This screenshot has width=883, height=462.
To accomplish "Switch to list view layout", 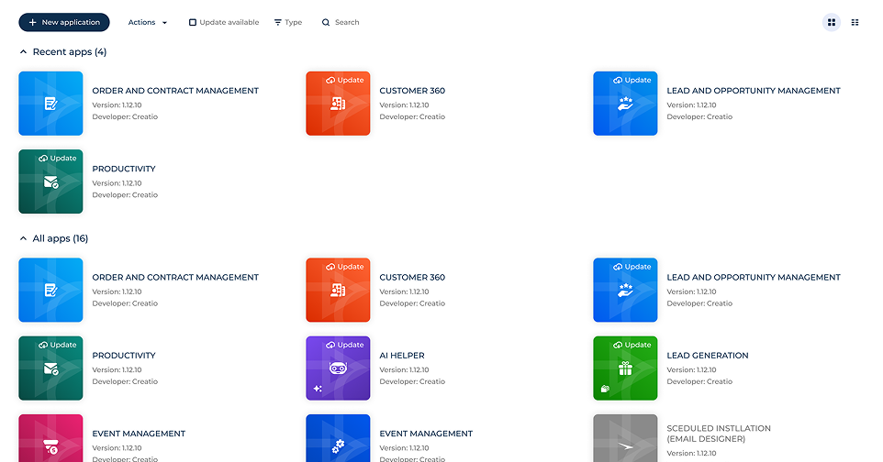I will [x=855, y=22].
